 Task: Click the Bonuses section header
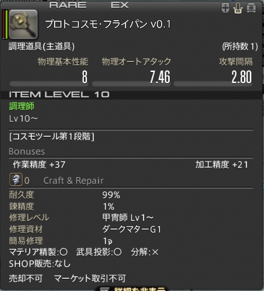tap(27, 152)
